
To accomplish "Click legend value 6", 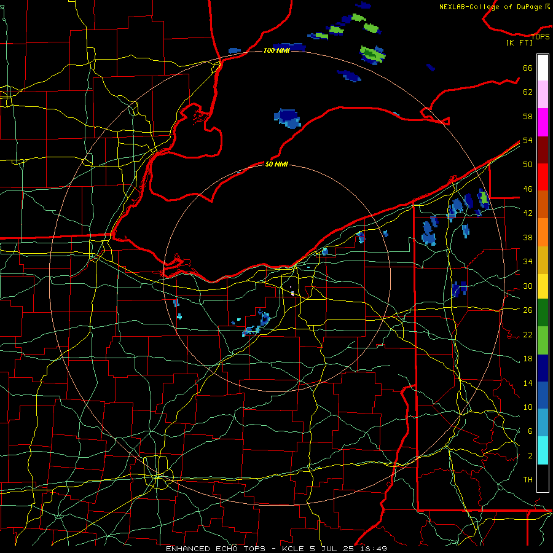I will point(530,431).
